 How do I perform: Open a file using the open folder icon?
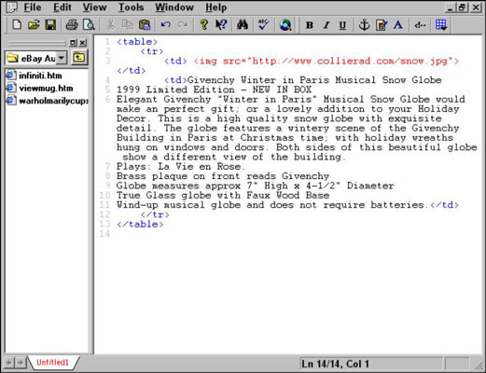(x=34, y=24)
